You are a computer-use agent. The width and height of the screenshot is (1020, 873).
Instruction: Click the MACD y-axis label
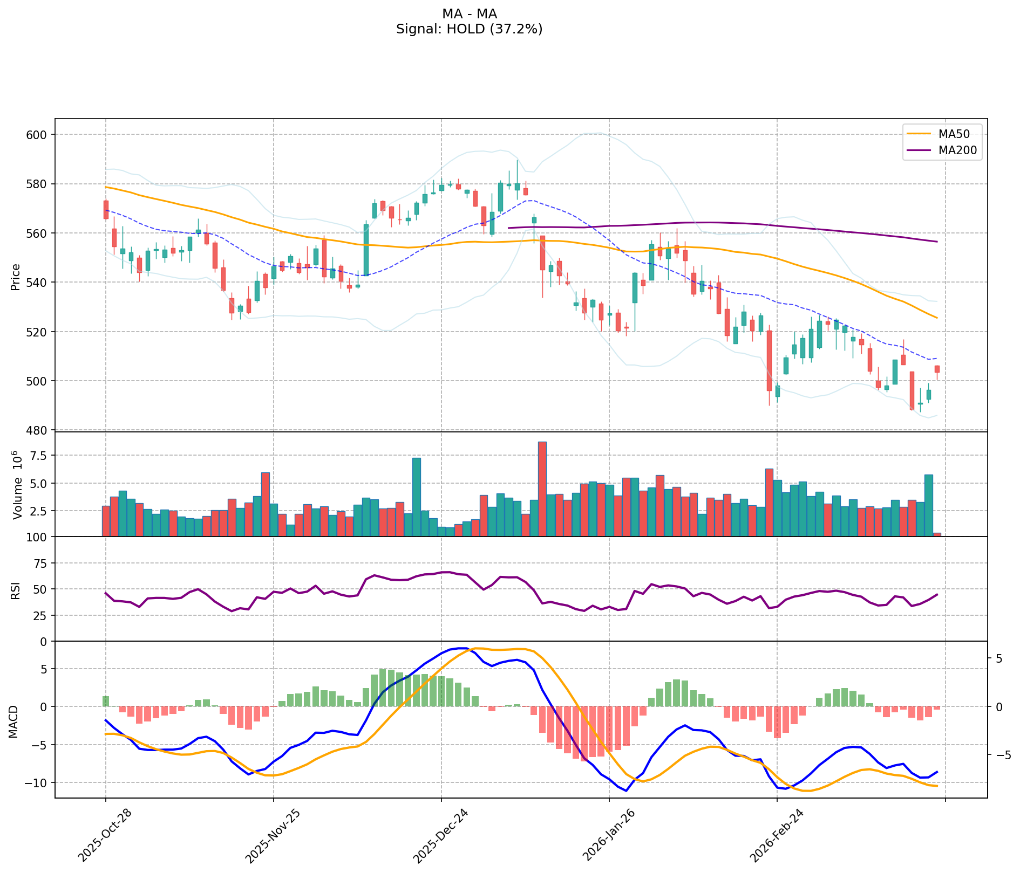pos(13,721)
